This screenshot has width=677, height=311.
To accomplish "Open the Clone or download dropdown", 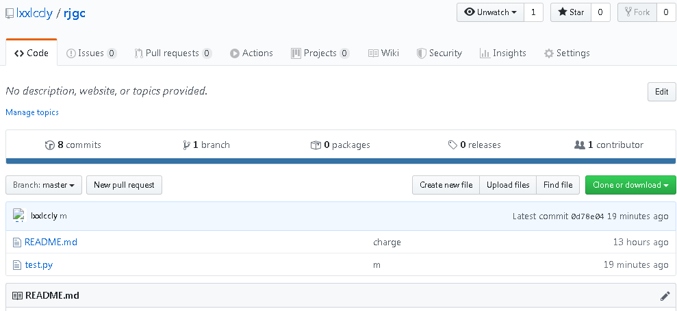I will click(630, 185).
